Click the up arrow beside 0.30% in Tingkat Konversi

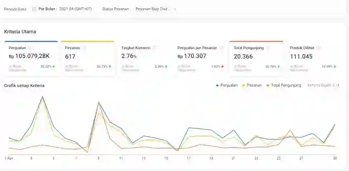[166, 66]
